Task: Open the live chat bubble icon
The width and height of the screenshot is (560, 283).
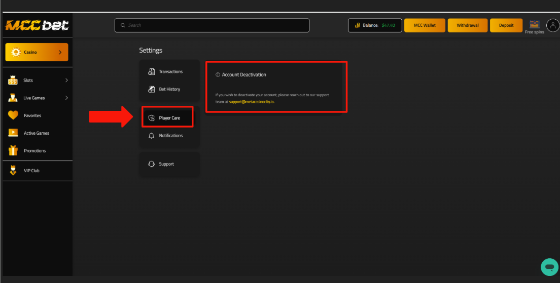Action: click(548, 267)
